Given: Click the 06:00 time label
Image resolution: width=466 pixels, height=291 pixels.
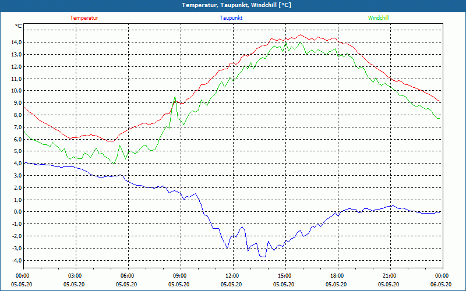Looking at the screenshot, I should pyautogui.click(x=128, y=276).
